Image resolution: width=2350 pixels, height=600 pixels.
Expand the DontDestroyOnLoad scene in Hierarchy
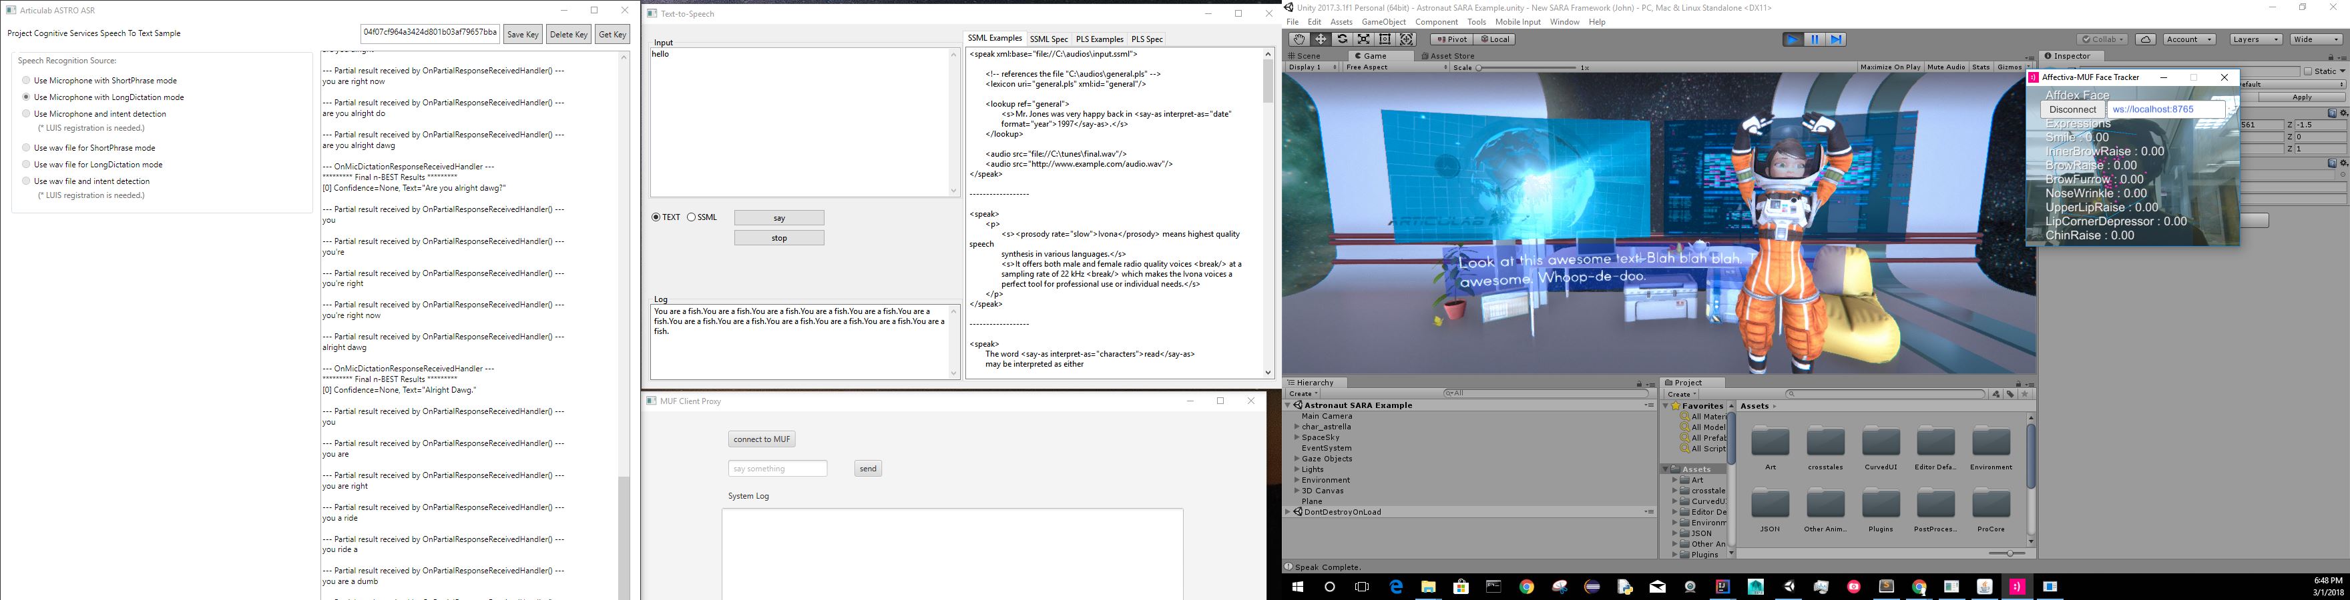(1288, 513)
